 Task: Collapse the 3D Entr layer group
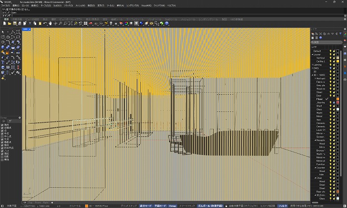pos(315,195)
